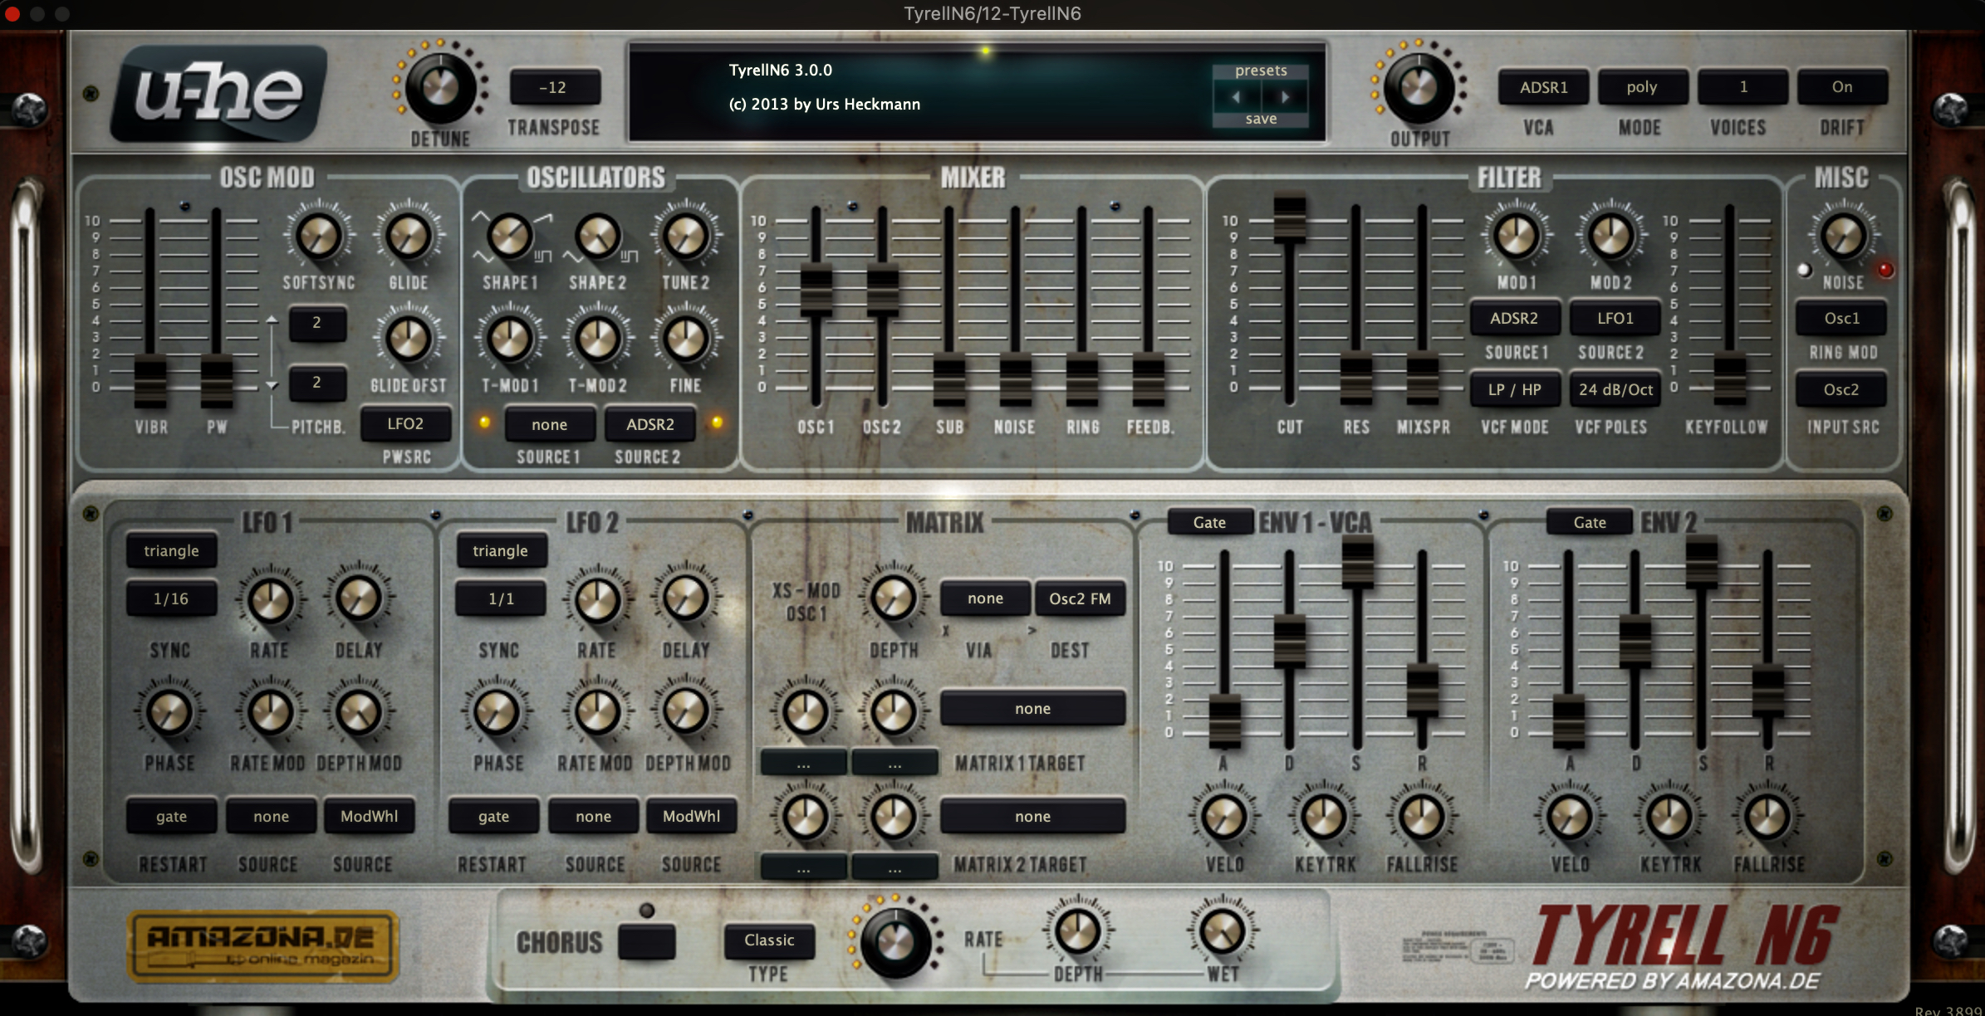Toggle the Chorus on/off switch
This screenshot has height=1016, width=1985.
[647, 942]
